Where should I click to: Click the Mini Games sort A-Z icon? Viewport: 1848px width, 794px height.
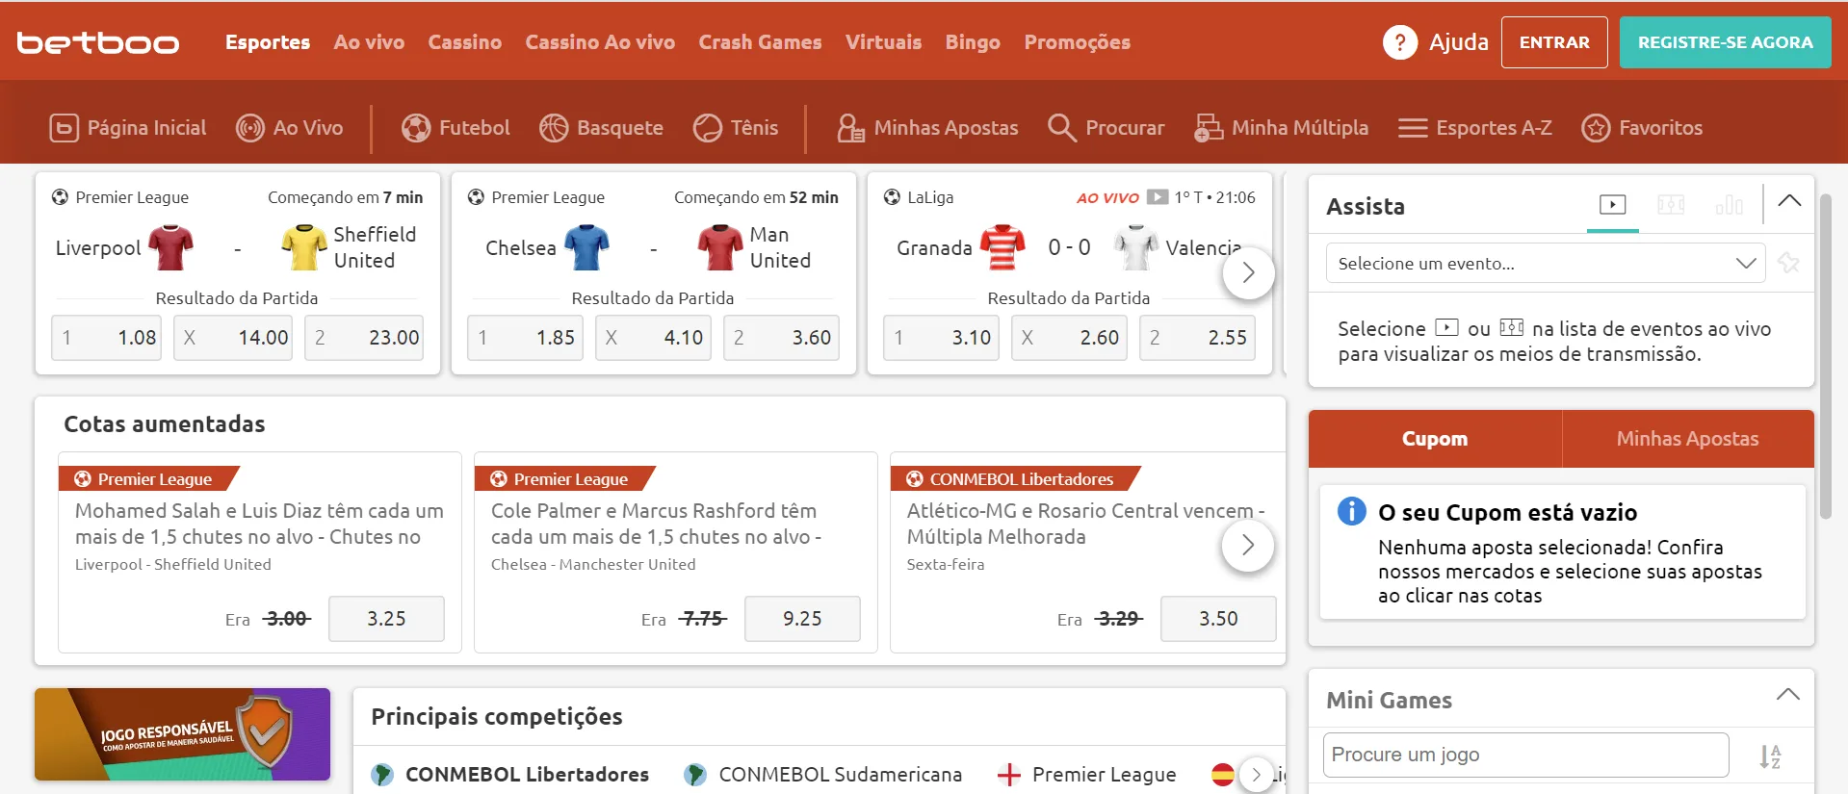coord(1770,756)
